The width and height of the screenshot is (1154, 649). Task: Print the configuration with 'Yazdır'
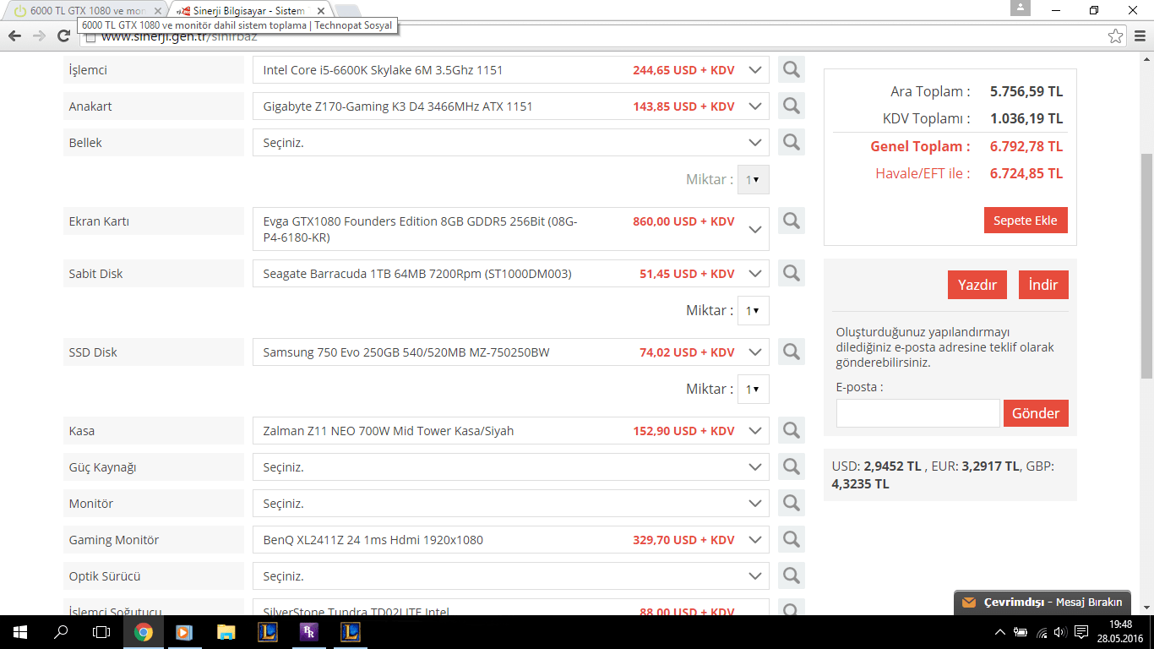(977, 285)
